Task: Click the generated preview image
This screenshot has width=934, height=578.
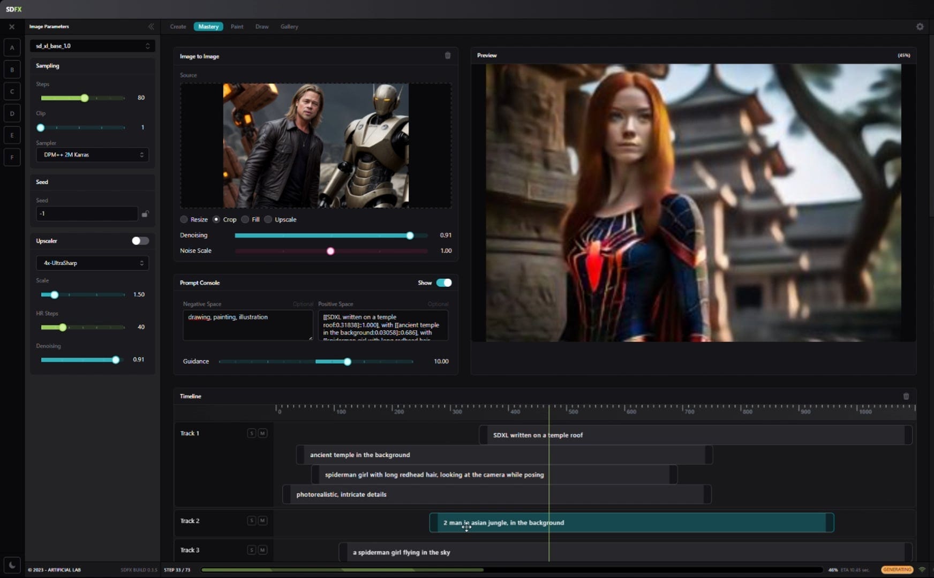Action: (694, 203)
